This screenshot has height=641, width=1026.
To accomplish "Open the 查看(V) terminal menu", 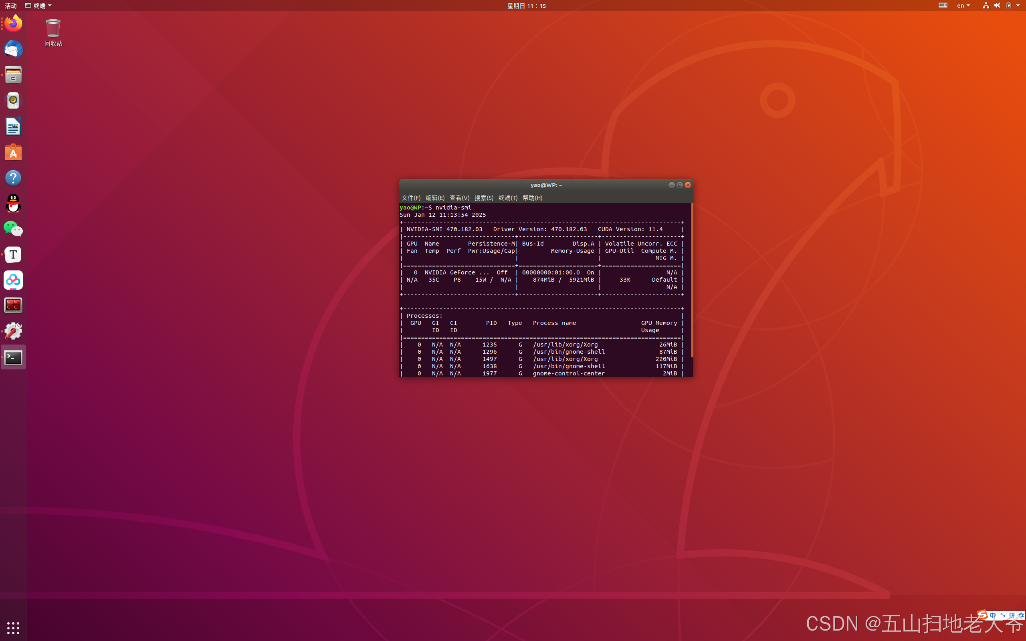I will [459, 198].
